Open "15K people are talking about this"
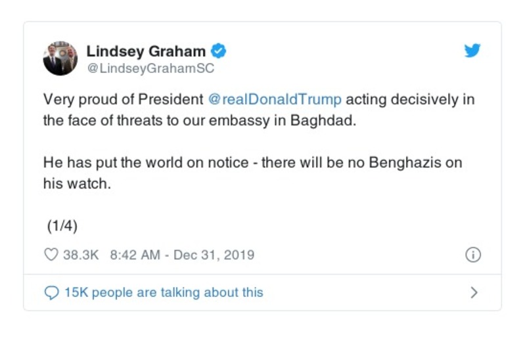The height and width of the screenshot is (337, 525). tap(164, 292)
